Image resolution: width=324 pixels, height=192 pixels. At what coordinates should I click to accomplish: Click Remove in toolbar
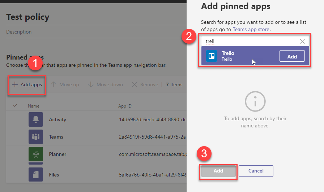coord(145,84)
